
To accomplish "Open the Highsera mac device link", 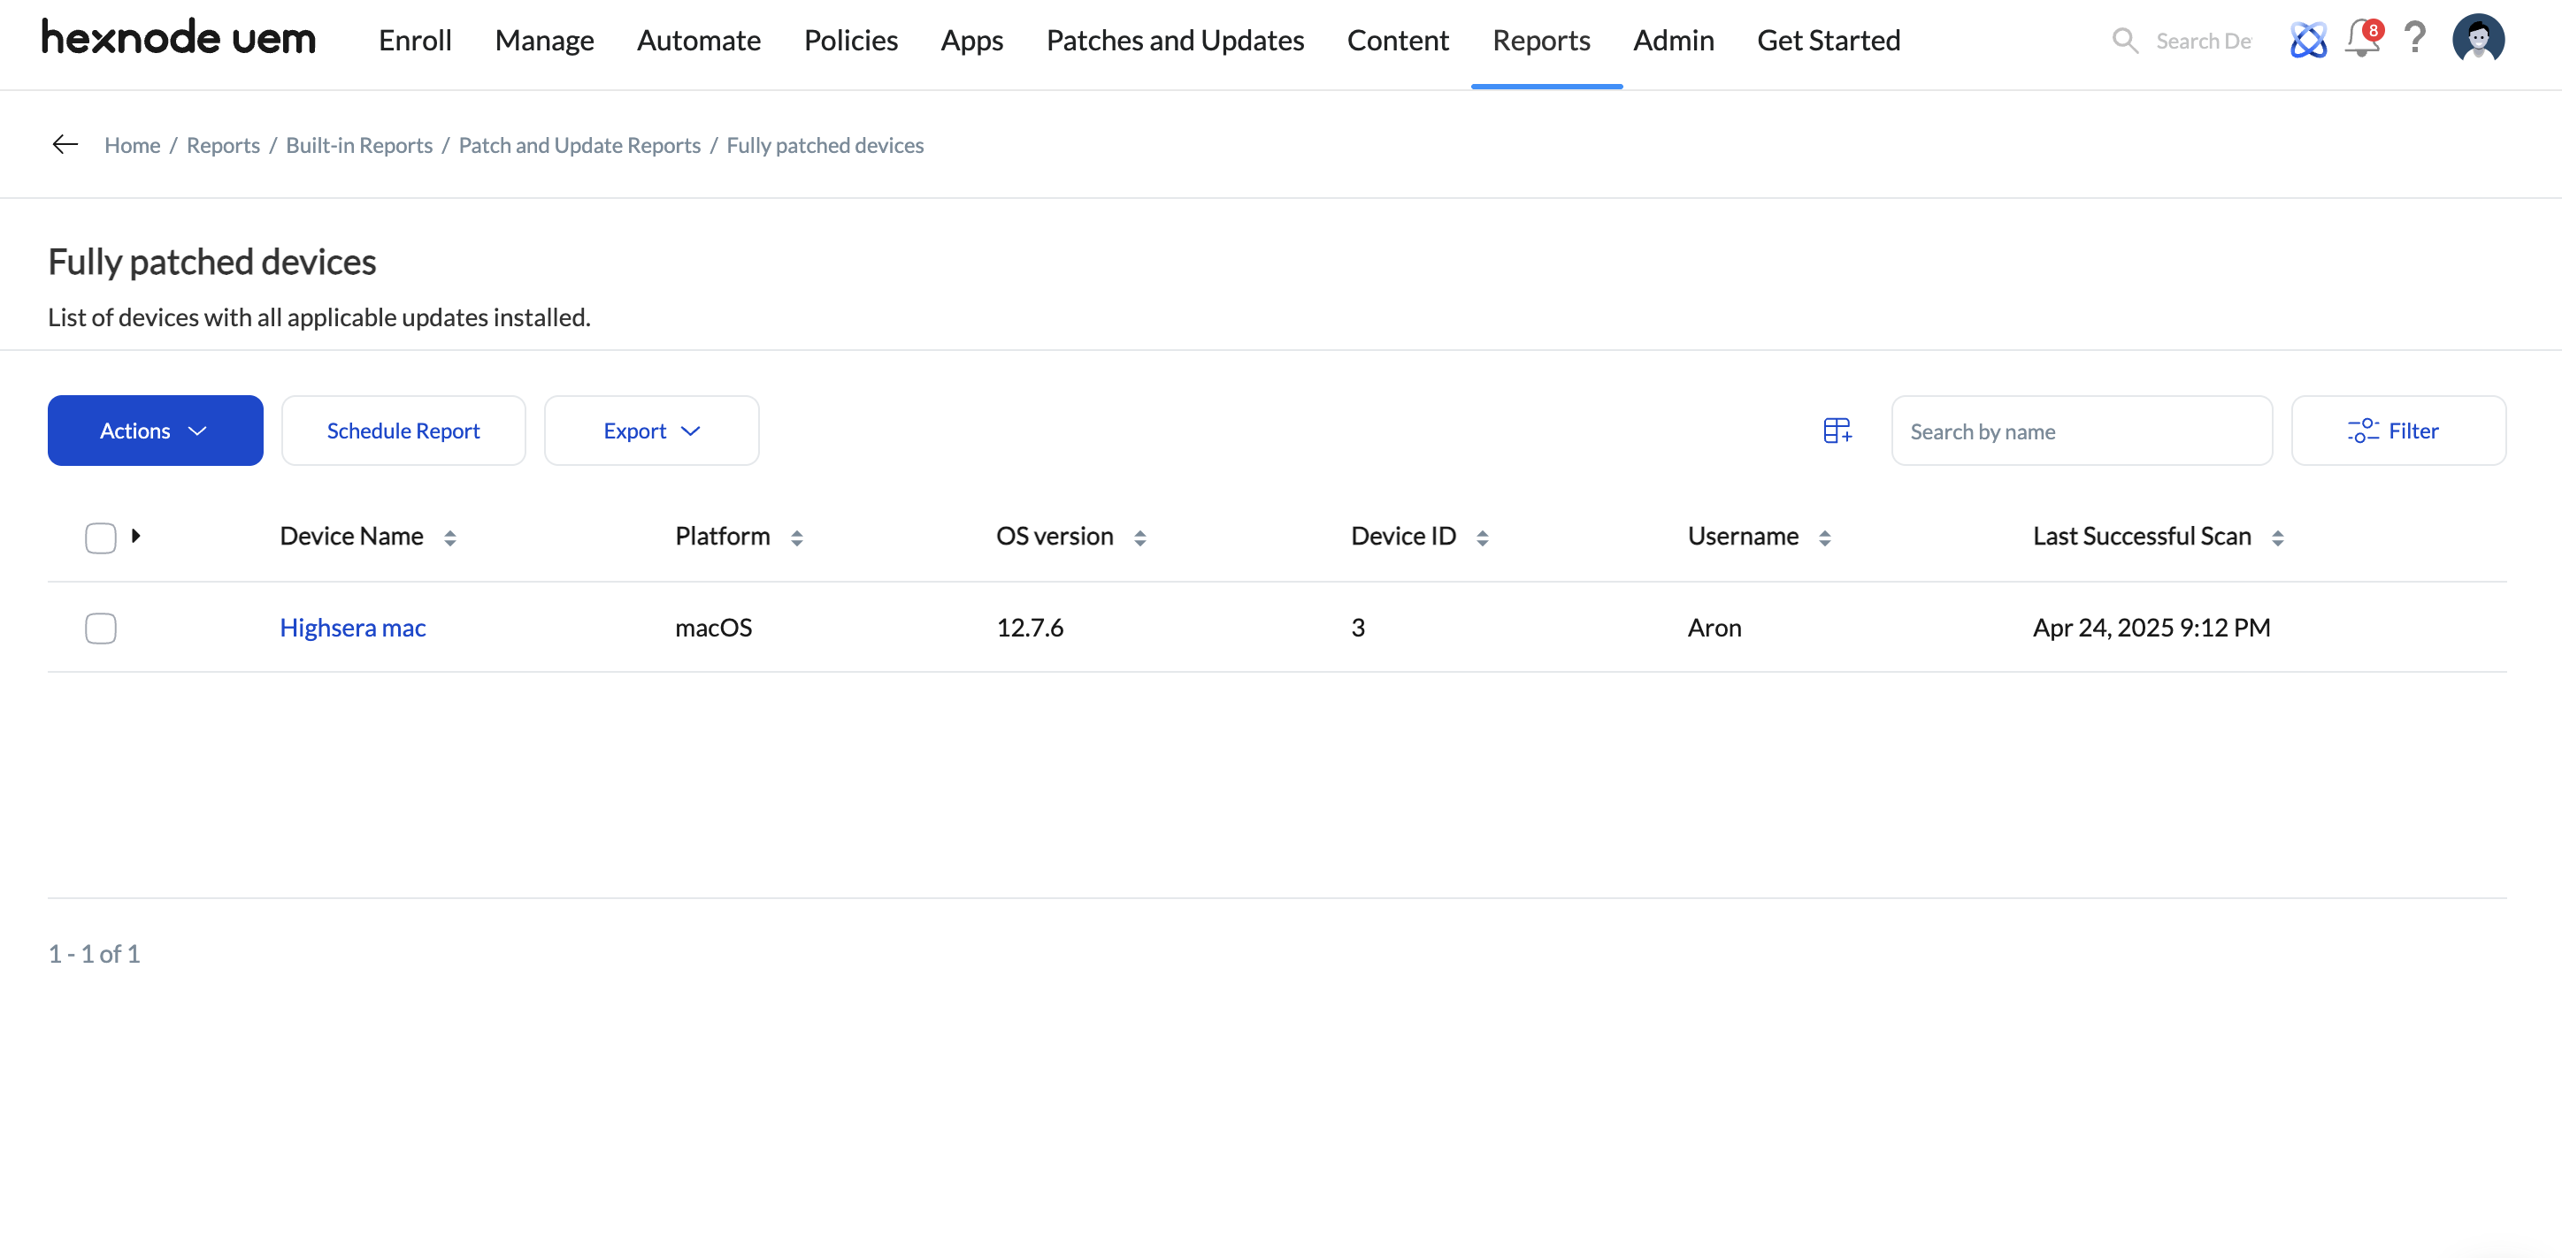I will [x=352, y=628].
